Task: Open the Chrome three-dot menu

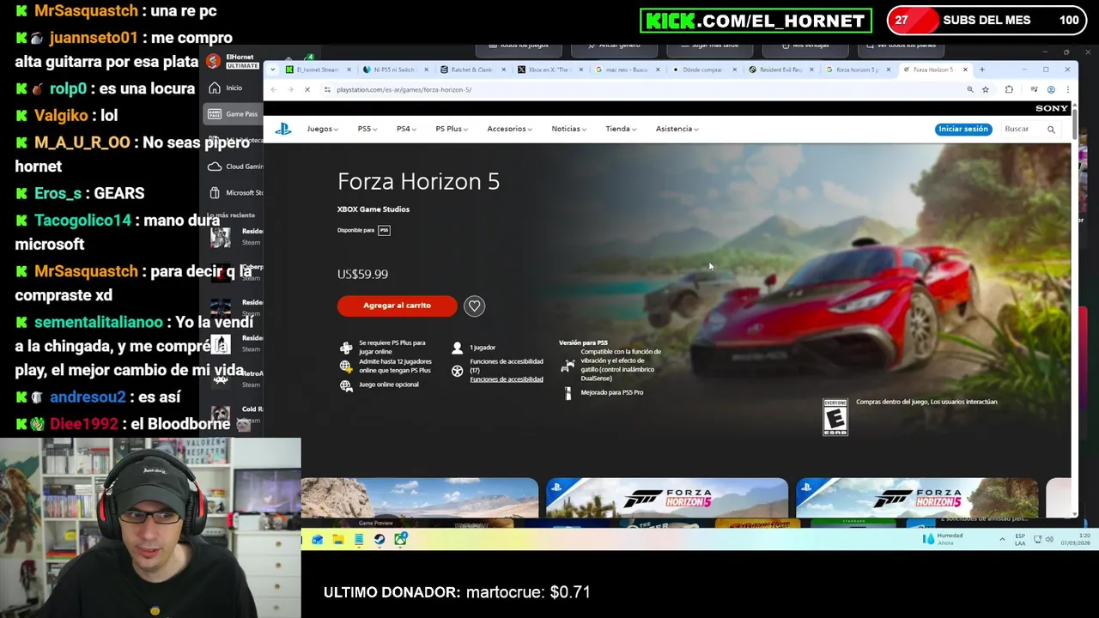Action: pos(1067,89)
